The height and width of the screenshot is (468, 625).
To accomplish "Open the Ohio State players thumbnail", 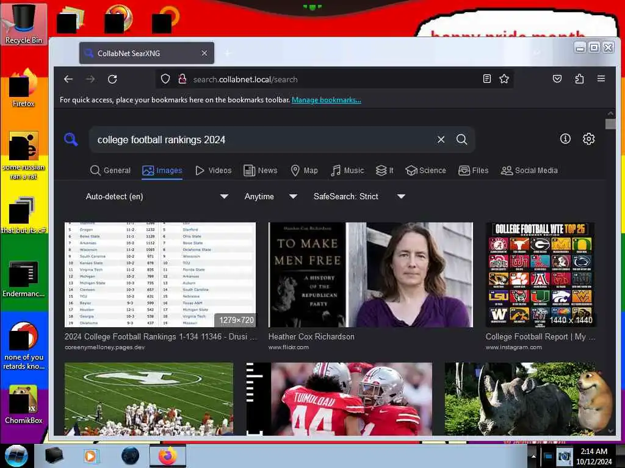I will pos(339,399).
